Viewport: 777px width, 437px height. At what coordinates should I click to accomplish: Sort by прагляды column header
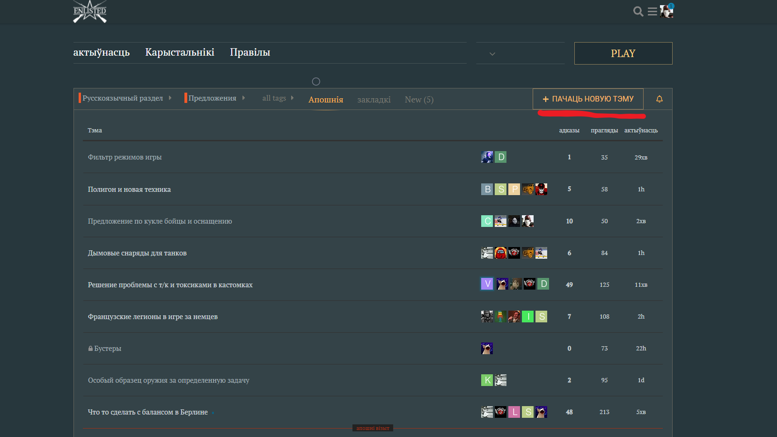(604, 131)
